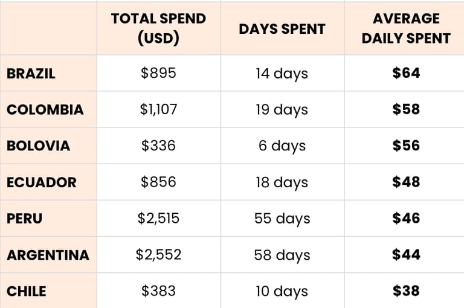Viewport: 464px width, 308px height.
Task: Select the AVERAGE DAILY SPENT header cell
Action: pyautogui.click(x=405, y=28)
